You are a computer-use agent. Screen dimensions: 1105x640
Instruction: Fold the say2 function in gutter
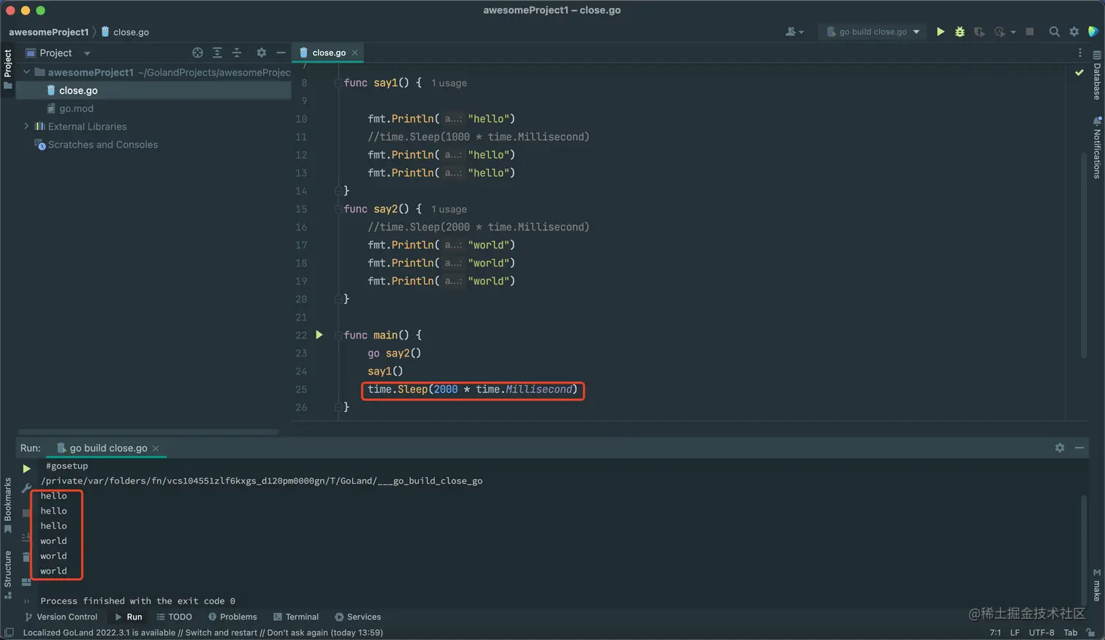click(338, 209)
